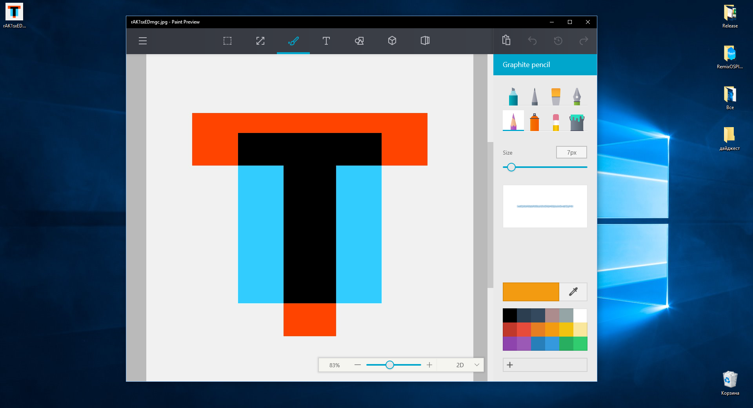This screenshot has width=753, height=408.
Task: Pick the dark red color swatch
Action: 510,330
